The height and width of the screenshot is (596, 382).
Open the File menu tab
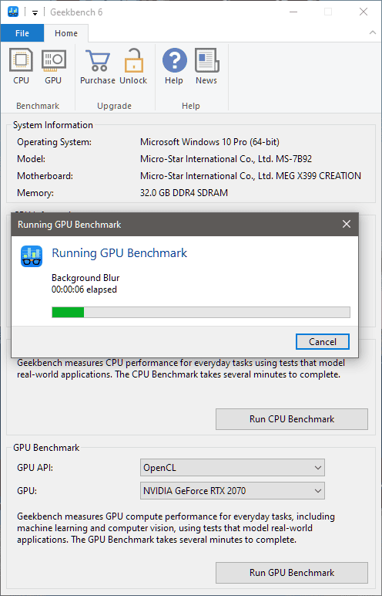[x=22, y=33]
